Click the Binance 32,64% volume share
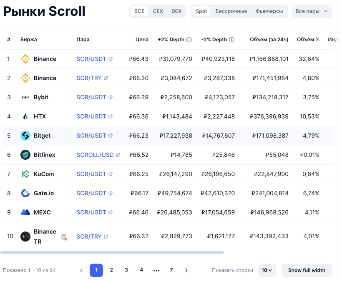342x282 pixels. (x=309, y=59)
